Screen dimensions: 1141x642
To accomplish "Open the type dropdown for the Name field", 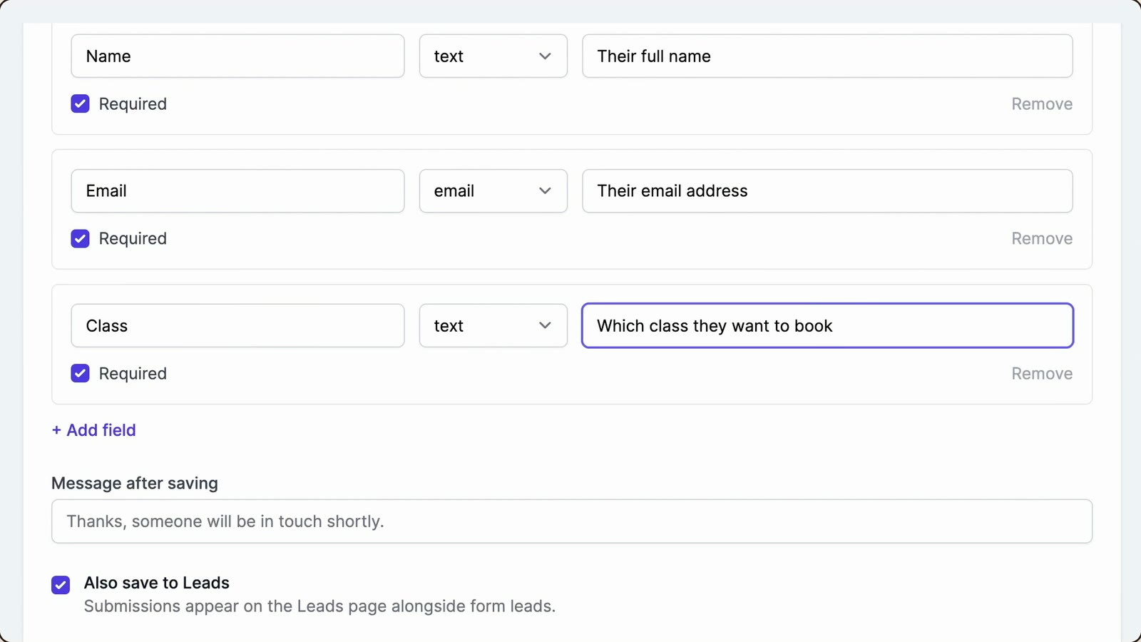I will pyautogui.click(x=493, y=56).
